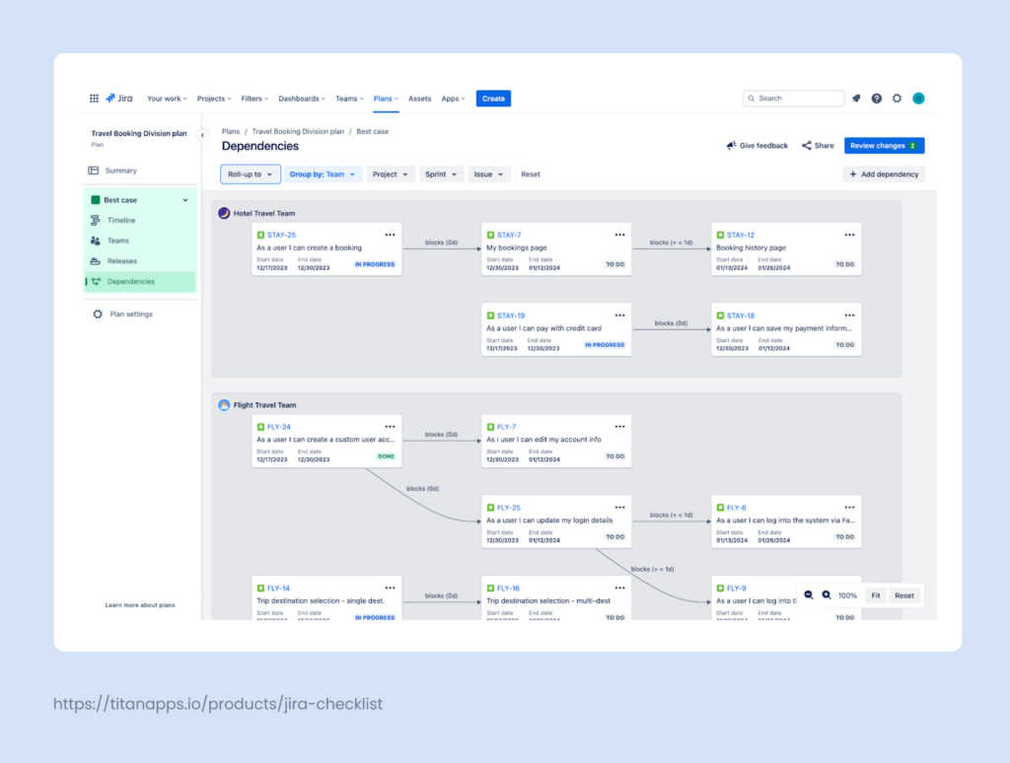Open the Sprint filter dropdown
The height and width of the screenshot is (763, 1010).
pos(441,173)
